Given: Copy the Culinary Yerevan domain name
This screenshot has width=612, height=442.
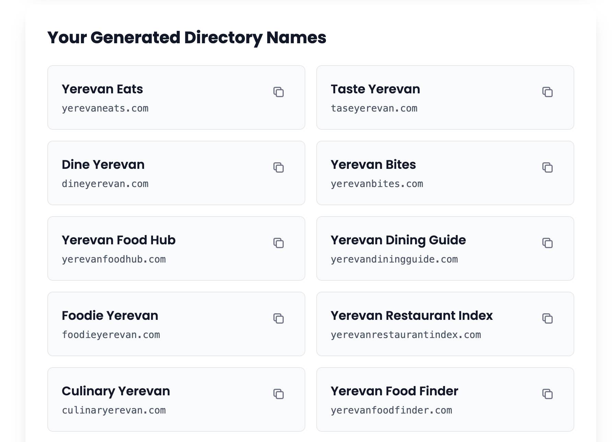Looking at the screenshot, I should coord(279,395).
